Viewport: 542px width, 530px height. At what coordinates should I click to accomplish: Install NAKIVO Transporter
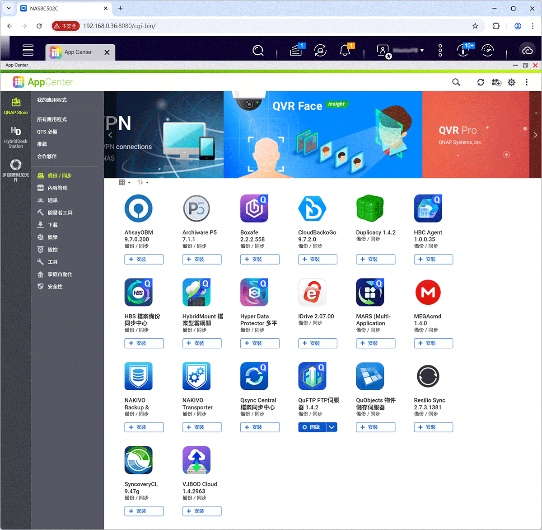[202, 427]
